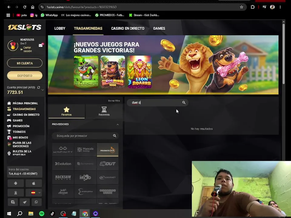291x218 pixels.
Task: Click the game search magnifier icon
Action: [x=184, y=103]
